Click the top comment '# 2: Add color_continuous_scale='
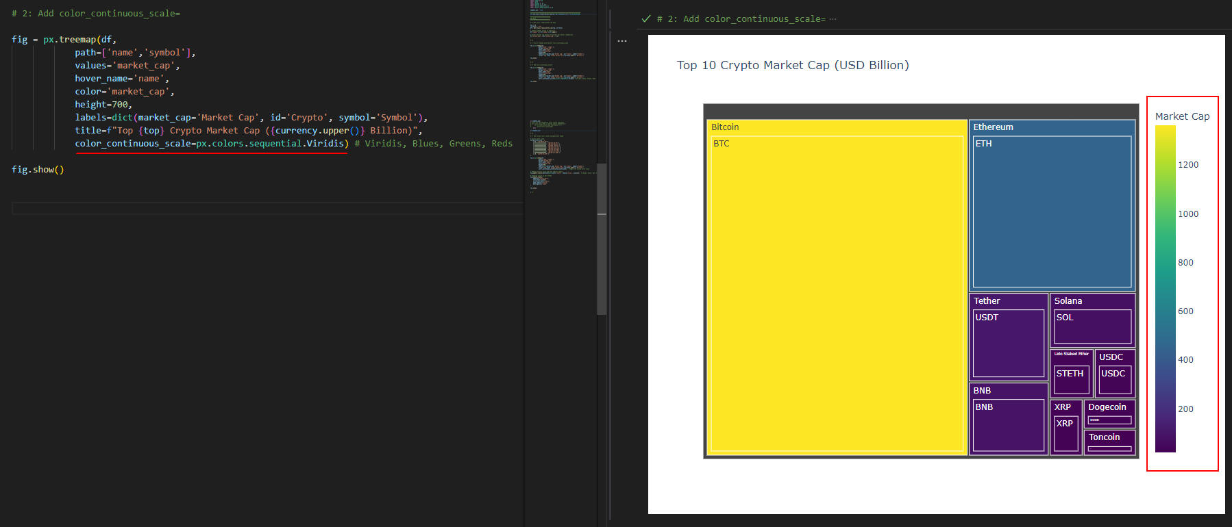This screenshot has width=1232, height=527. (96, 14)
